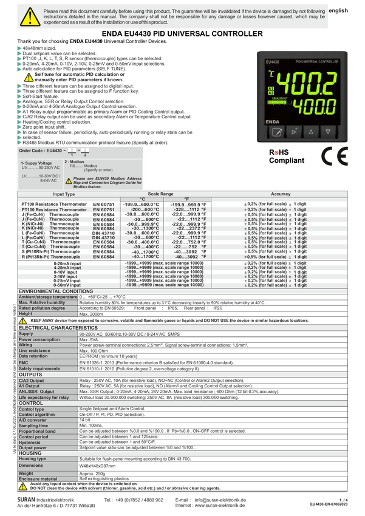This screenshot has width=365, height=516.
Task: Click the 'Enclosure material' row label
Action: (38, 479)
